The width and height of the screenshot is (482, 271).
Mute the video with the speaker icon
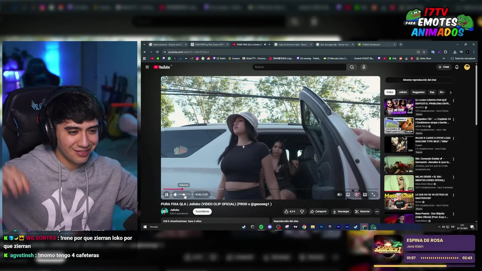point(175,195)
